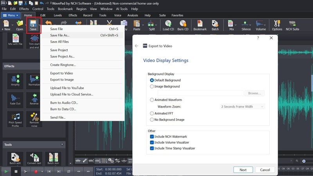Screen dimensions: 313x176
Task: Open the Batch converter icon
Action: coord(215,25)
